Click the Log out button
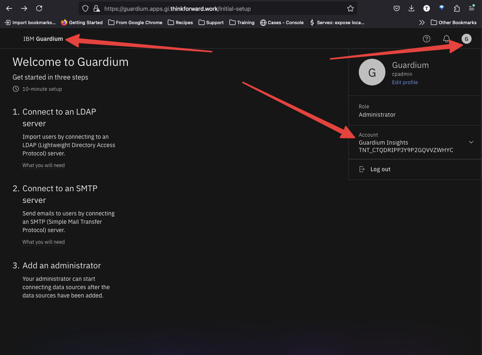Image resolution: width=482 pixels, height=355 pixels. click(380, 169)
